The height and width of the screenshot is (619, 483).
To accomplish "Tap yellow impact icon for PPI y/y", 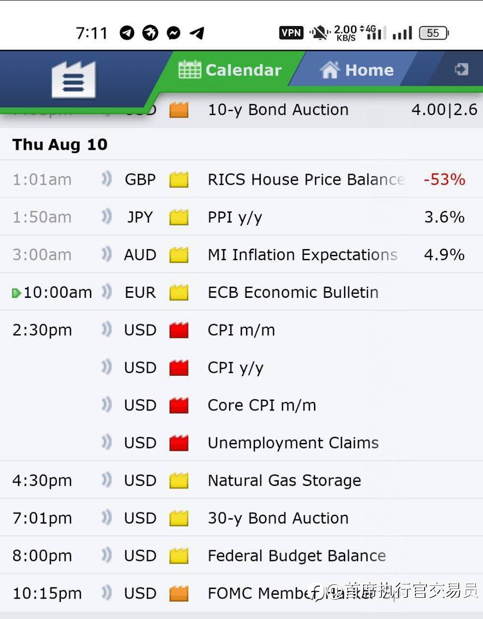I will (x=179, y=217).
